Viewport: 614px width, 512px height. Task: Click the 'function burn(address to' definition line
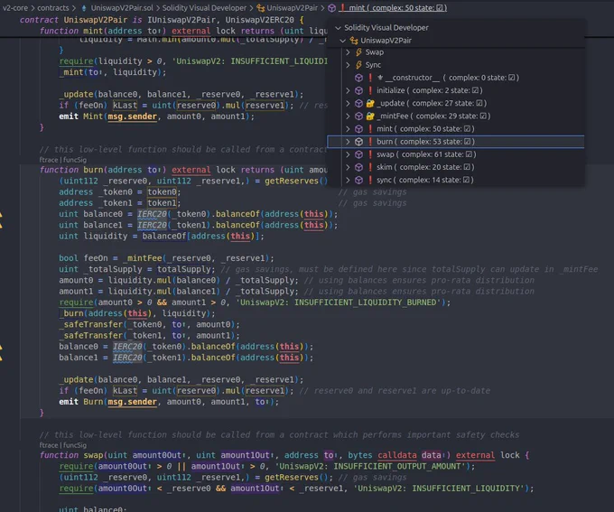183,170
